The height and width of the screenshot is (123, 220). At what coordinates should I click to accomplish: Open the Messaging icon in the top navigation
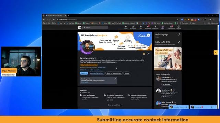pos(148,27)
